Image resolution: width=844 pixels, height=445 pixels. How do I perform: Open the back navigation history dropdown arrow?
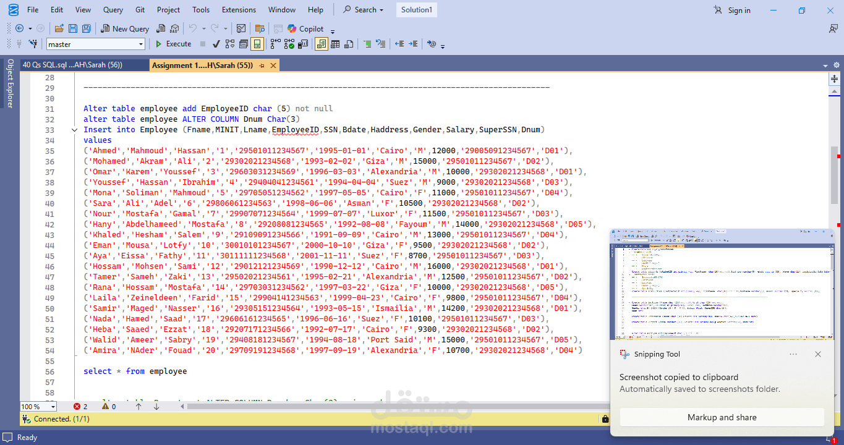pos(30,28)
